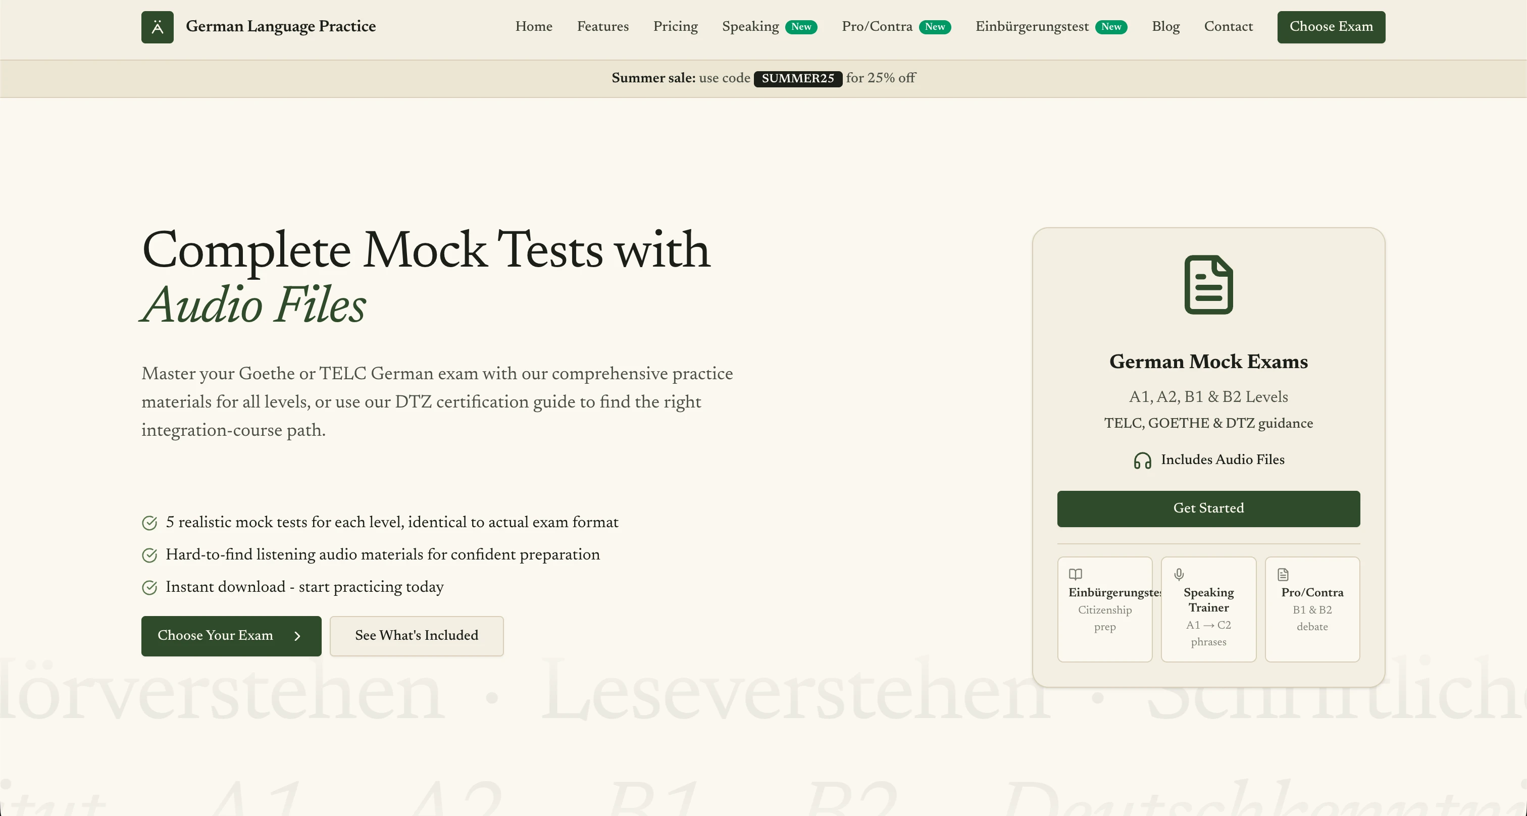Image resolution: width=1527 pixels, height=816 pixels.
Task: Open the Contact nav link
Action: pyautogui.click(x=1228, y=27)
